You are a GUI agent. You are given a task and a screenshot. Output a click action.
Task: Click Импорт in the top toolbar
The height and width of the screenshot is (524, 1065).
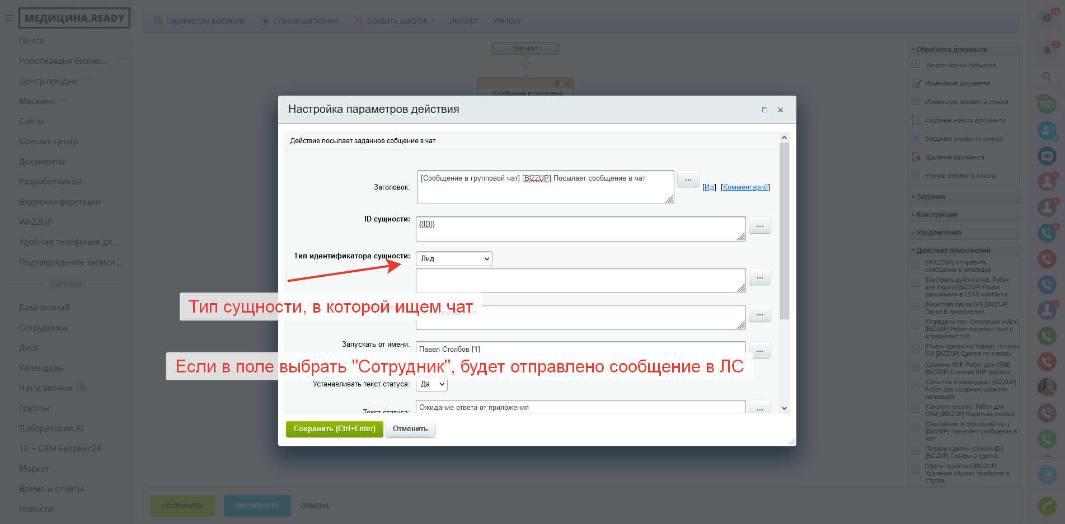(x=507, y=21)
